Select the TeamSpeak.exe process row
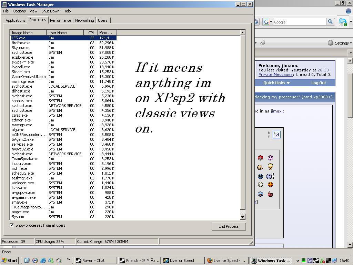Screen dimensions: 353x265 click(63, 159)
